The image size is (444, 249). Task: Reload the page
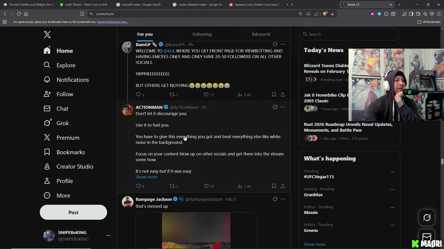(19, 14)
